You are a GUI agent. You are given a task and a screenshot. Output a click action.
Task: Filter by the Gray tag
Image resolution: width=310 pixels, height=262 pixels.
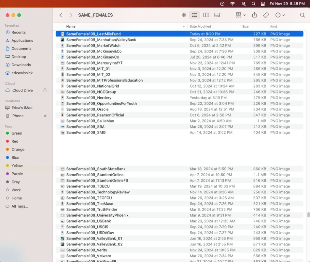tap(15, 182)
